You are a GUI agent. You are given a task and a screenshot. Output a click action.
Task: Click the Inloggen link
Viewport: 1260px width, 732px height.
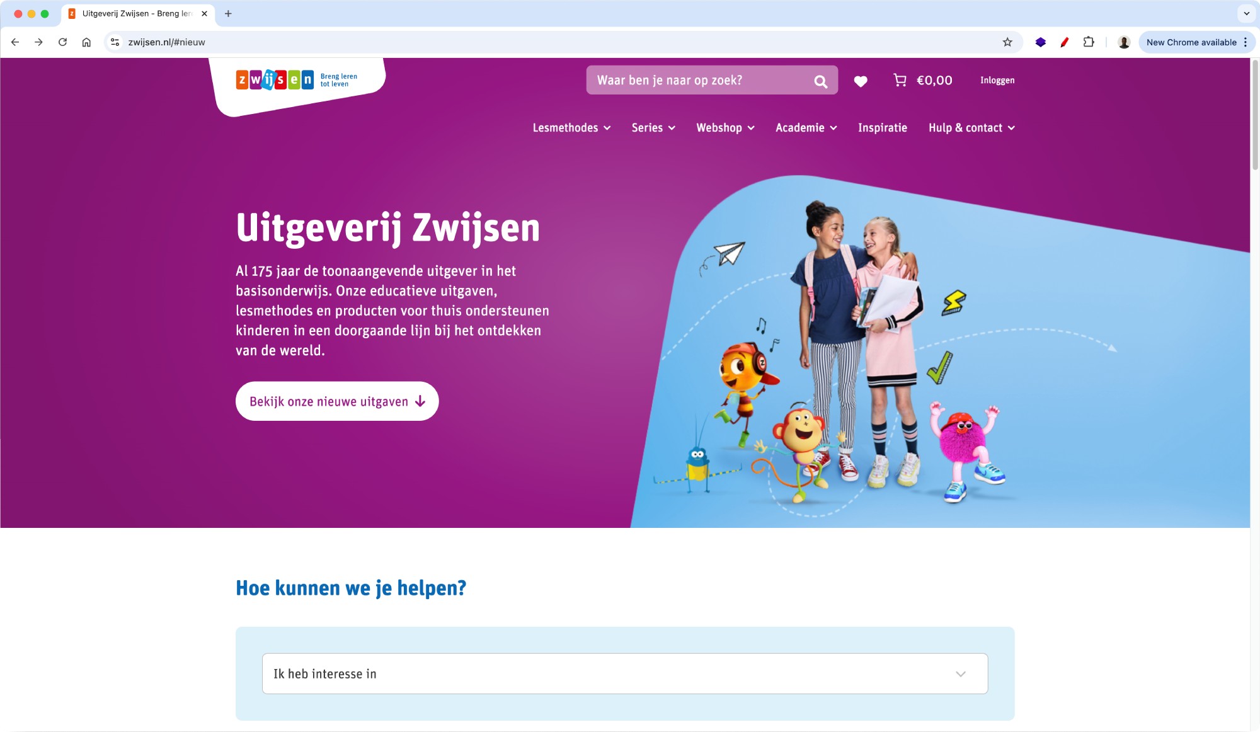(997, 80)
